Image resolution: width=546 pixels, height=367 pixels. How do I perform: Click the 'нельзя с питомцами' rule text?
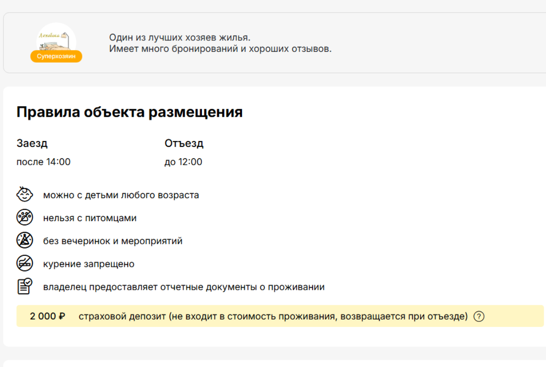[90, 218]
